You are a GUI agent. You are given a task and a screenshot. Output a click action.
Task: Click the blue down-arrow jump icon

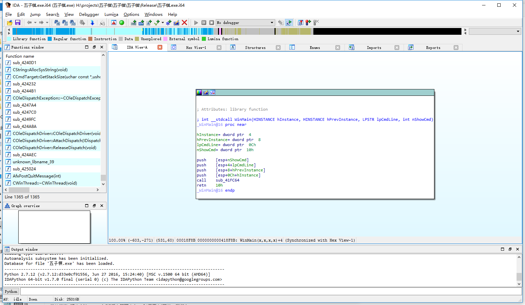click(x=92, y=23)
